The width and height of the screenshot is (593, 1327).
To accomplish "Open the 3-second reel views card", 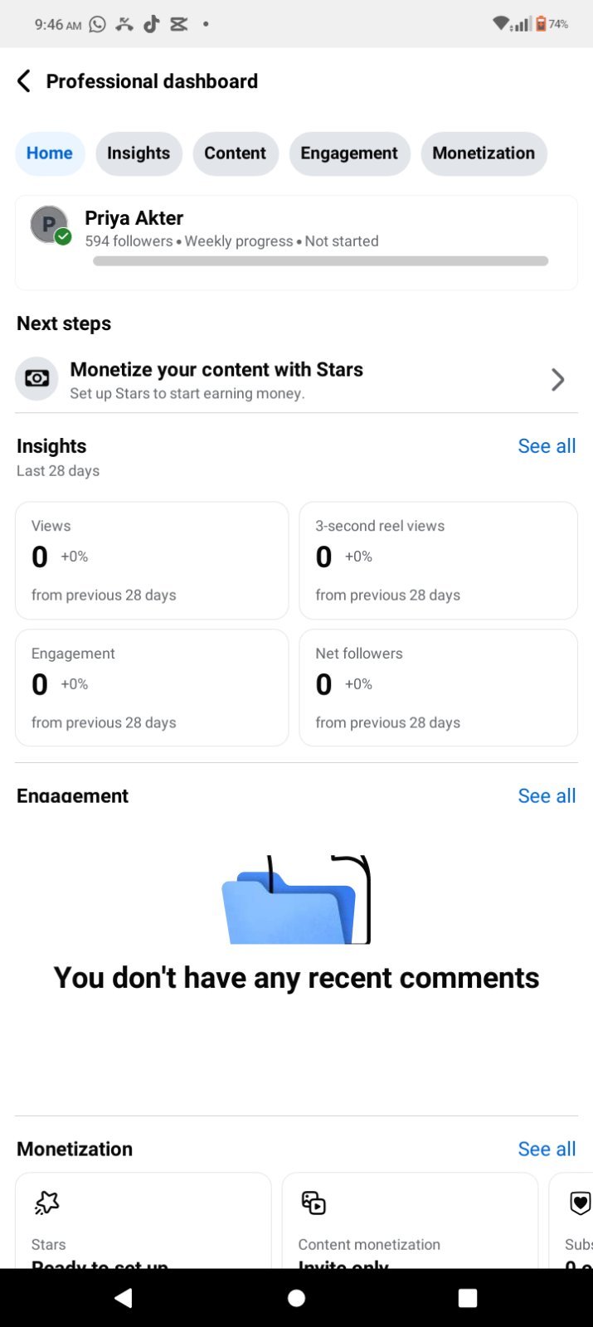I will (438, 561).
